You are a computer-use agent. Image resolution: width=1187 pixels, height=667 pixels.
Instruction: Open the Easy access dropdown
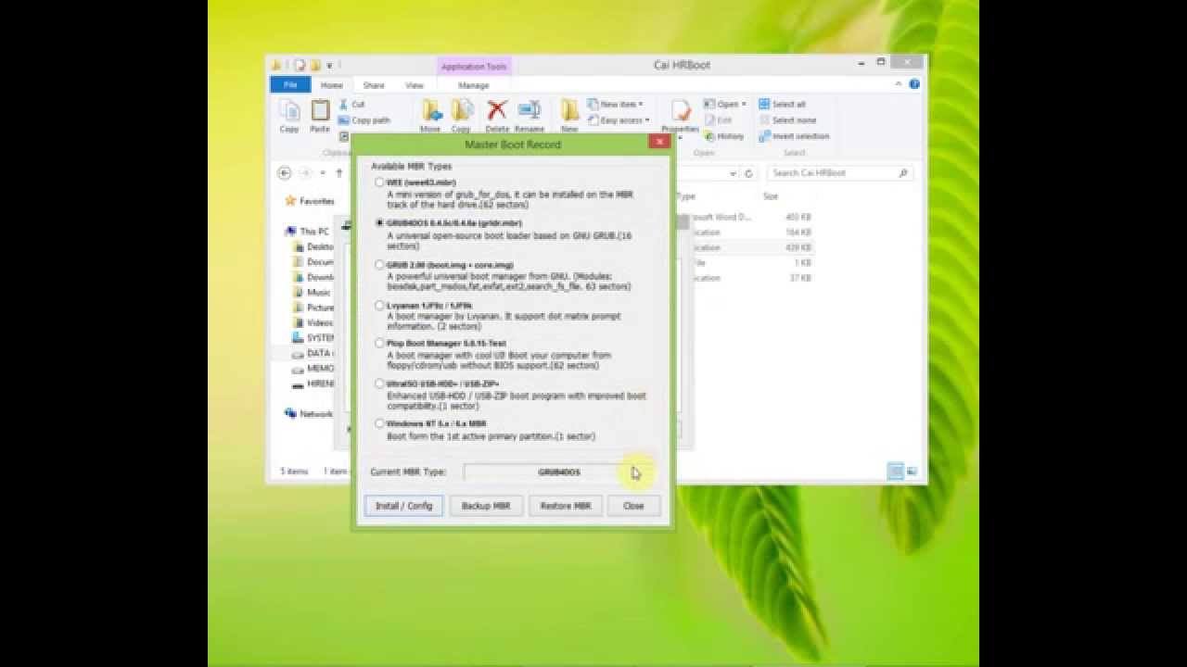click(619, 120)
